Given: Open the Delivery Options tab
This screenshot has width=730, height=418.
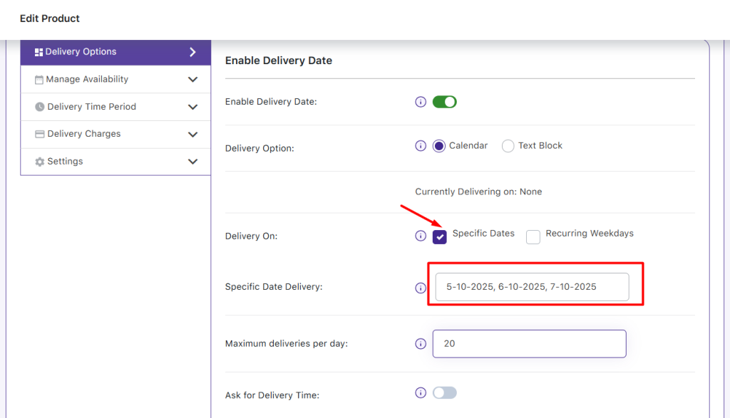Looking at the screenshot, I should [x=115, y=52].
